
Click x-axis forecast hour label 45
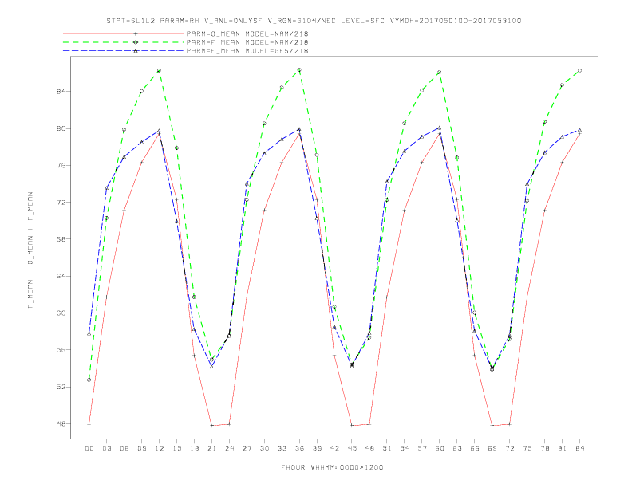click(352, 448)
